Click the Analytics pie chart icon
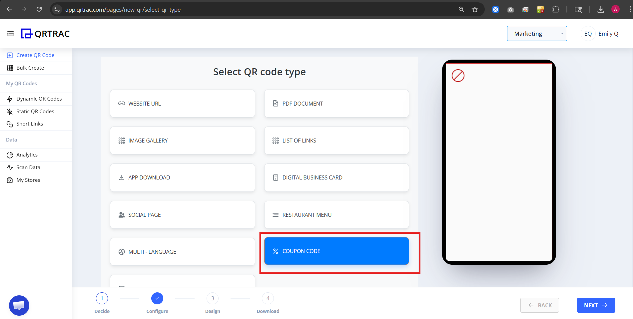The image size is (633, 319). point(10,155)
